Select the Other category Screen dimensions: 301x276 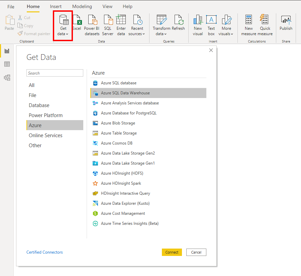coord(55,146)
